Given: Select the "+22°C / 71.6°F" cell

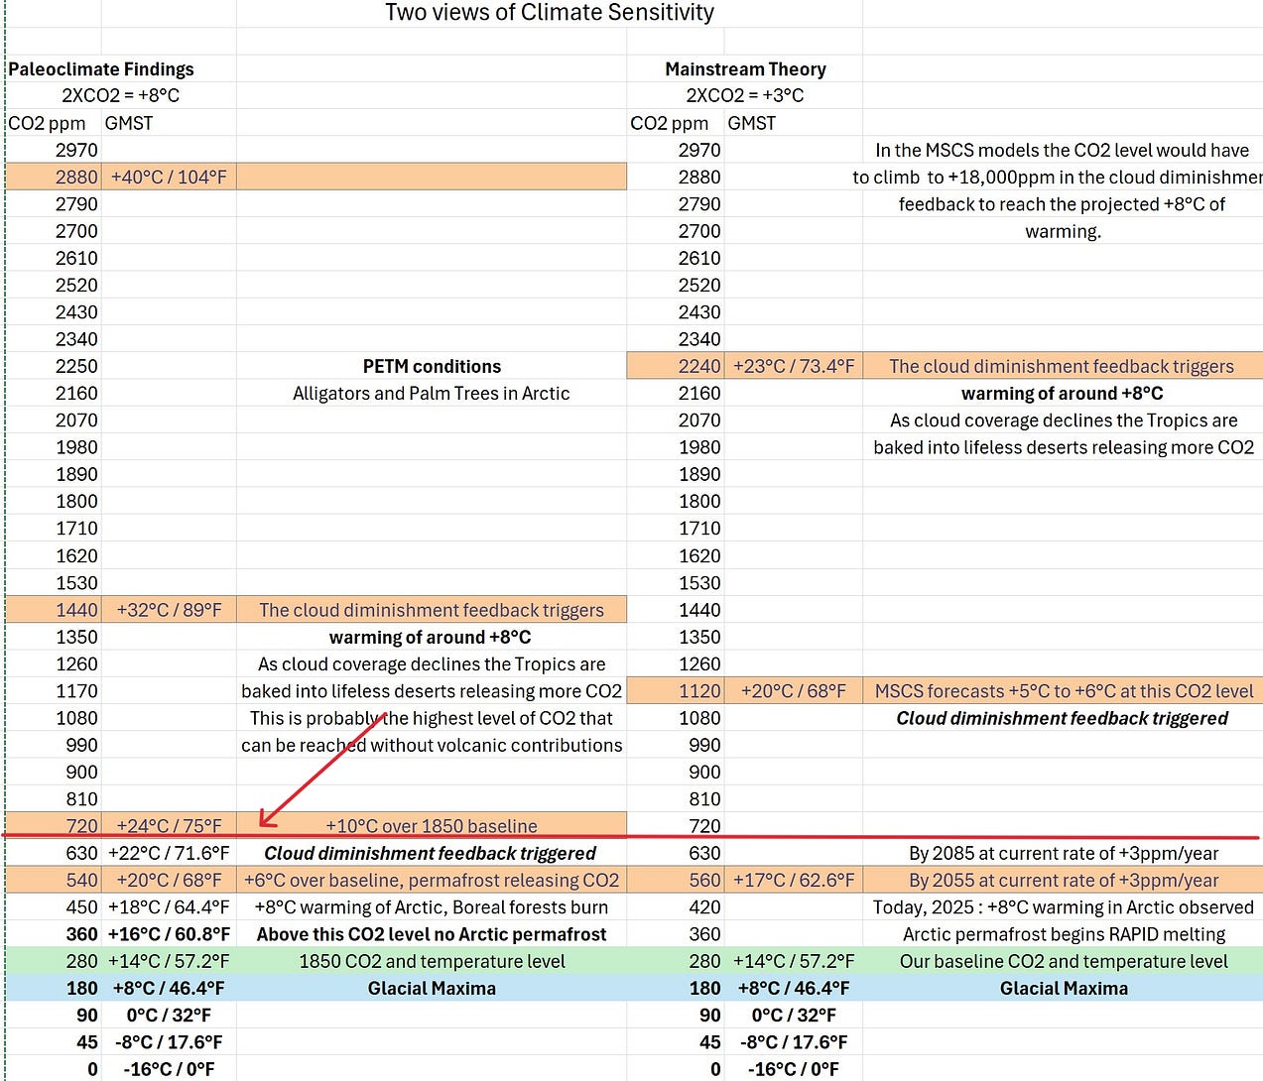Looking at the screenshot, I should pyautogui.click(x=169, y=854).
